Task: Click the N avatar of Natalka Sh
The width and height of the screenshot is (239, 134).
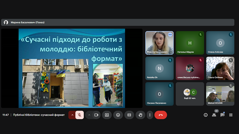Action: coord(160,68)
